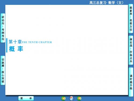
Task: Advance with the green down arrow icon
Action: pyautogui.click(x=79, y=98)
